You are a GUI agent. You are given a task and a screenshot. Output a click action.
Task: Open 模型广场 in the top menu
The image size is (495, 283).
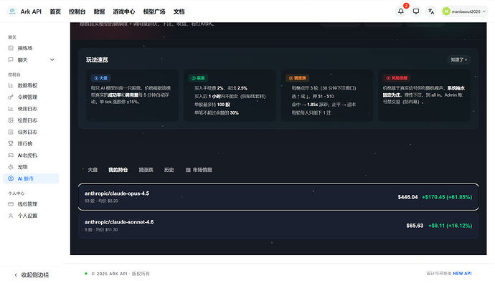tap(154, 11)
